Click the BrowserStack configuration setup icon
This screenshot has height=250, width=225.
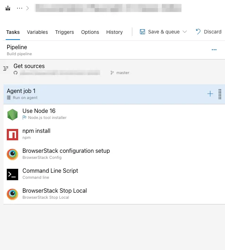12,155
